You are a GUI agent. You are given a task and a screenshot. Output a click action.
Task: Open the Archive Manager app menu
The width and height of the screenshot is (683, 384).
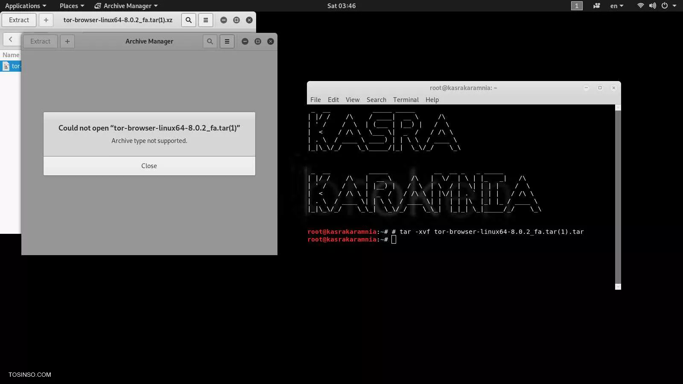(x=126, y=6)
